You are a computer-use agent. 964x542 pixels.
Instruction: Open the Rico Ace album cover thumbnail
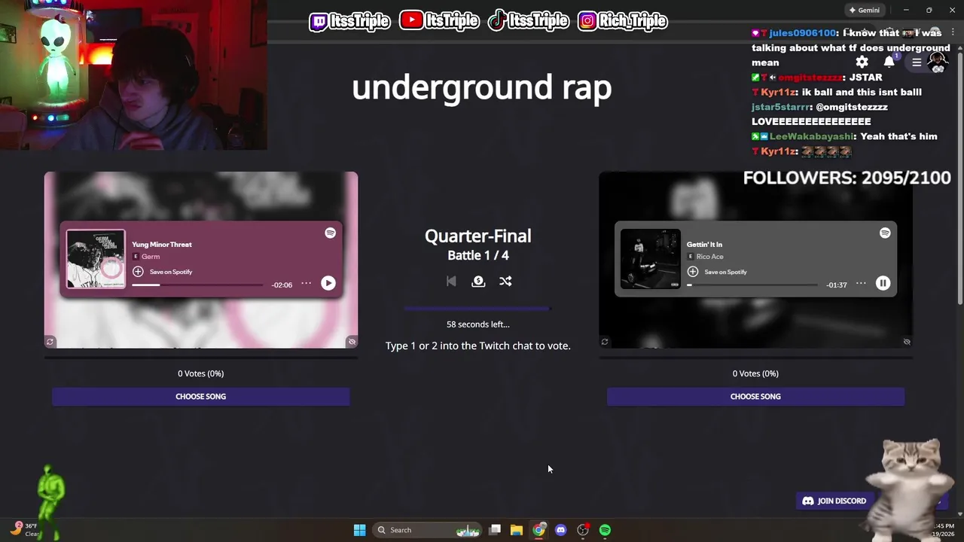click(x=650, y=259)
